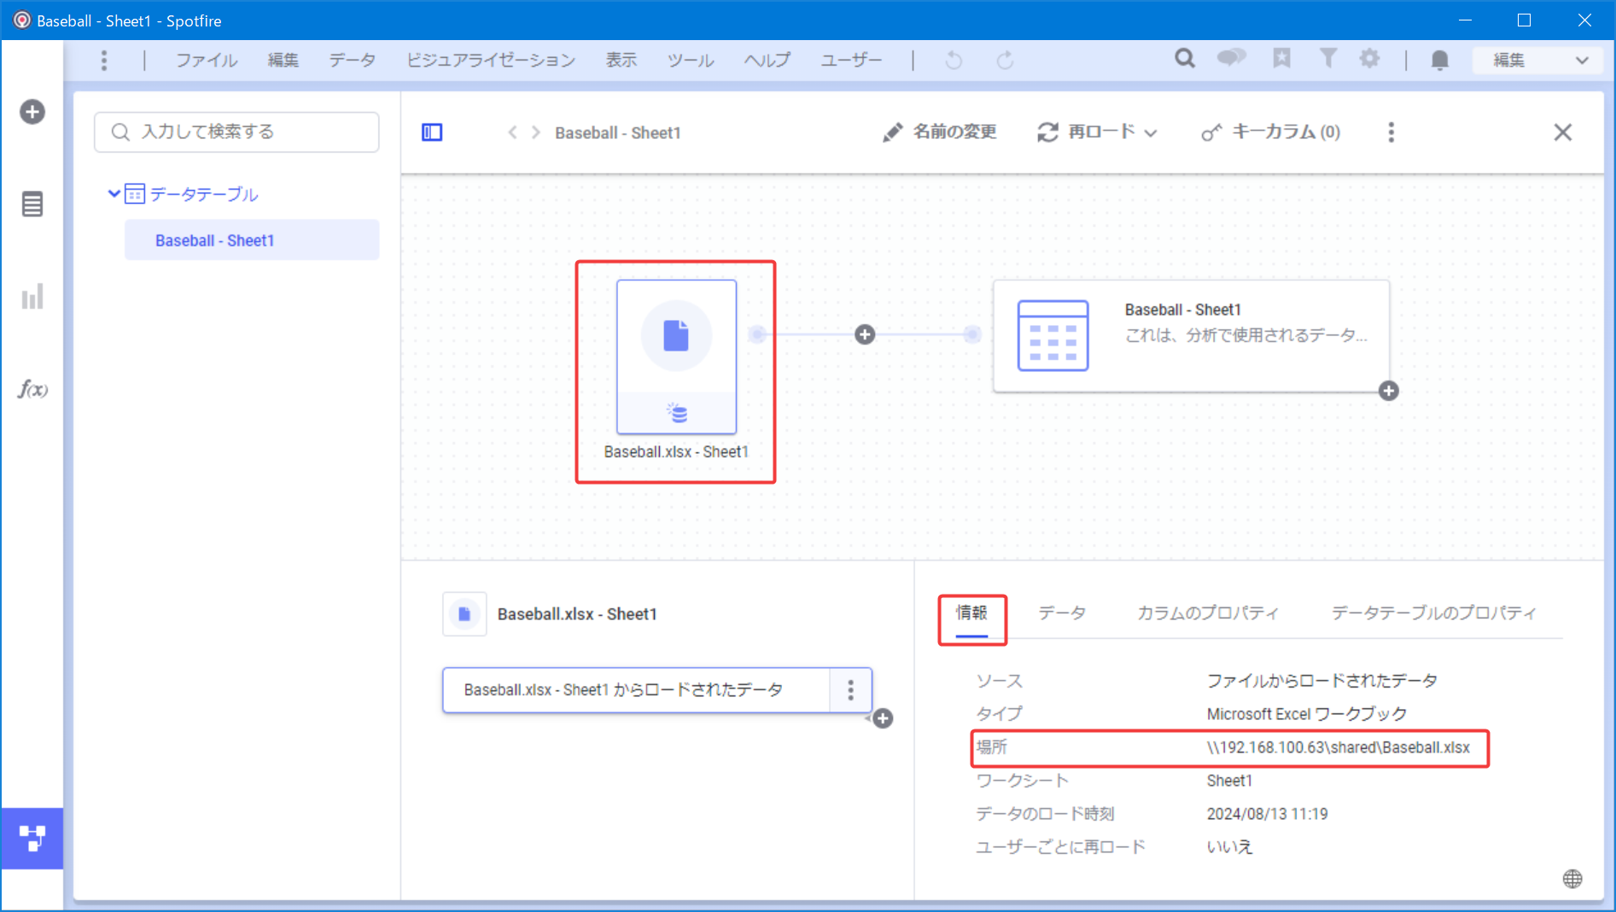
Task: Click the plus node on the connector line
Action: coord(865,334)
